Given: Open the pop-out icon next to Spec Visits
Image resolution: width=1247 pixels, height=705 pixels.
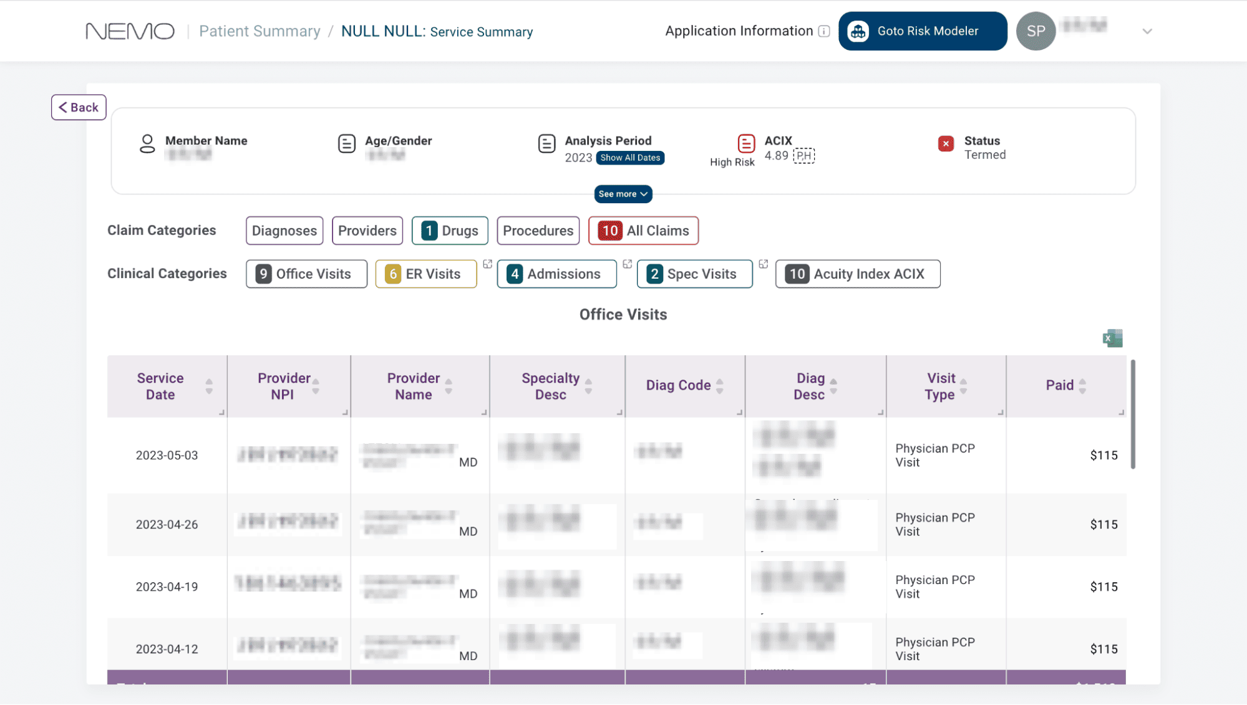Looking at the screenshot, I should tap(763, 264).
